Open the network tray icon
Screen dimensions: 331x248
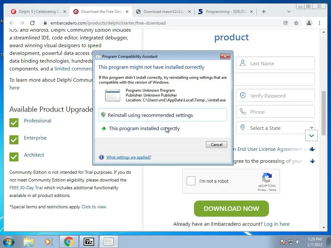(x=291, y=242)
